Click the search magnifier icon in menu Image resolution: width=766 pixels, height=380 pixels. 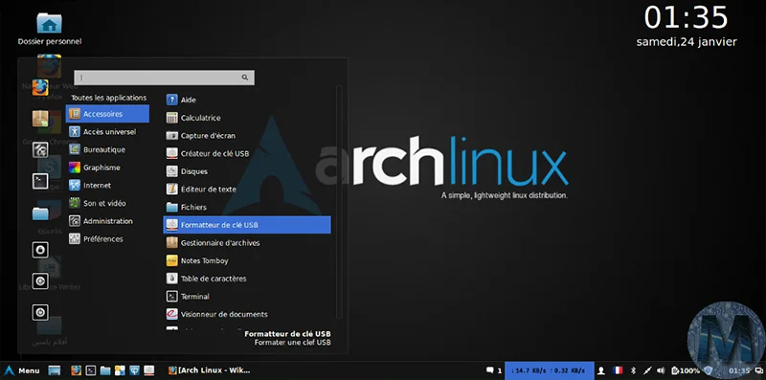pos(245,78)
